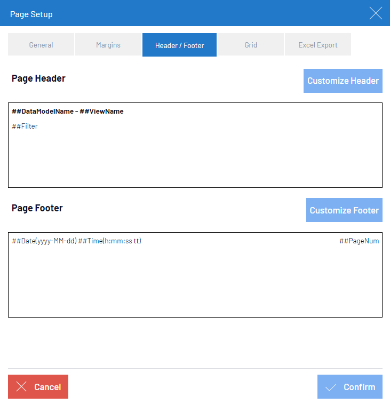
Task: Open the Margins tab
Action: [108, 45]
